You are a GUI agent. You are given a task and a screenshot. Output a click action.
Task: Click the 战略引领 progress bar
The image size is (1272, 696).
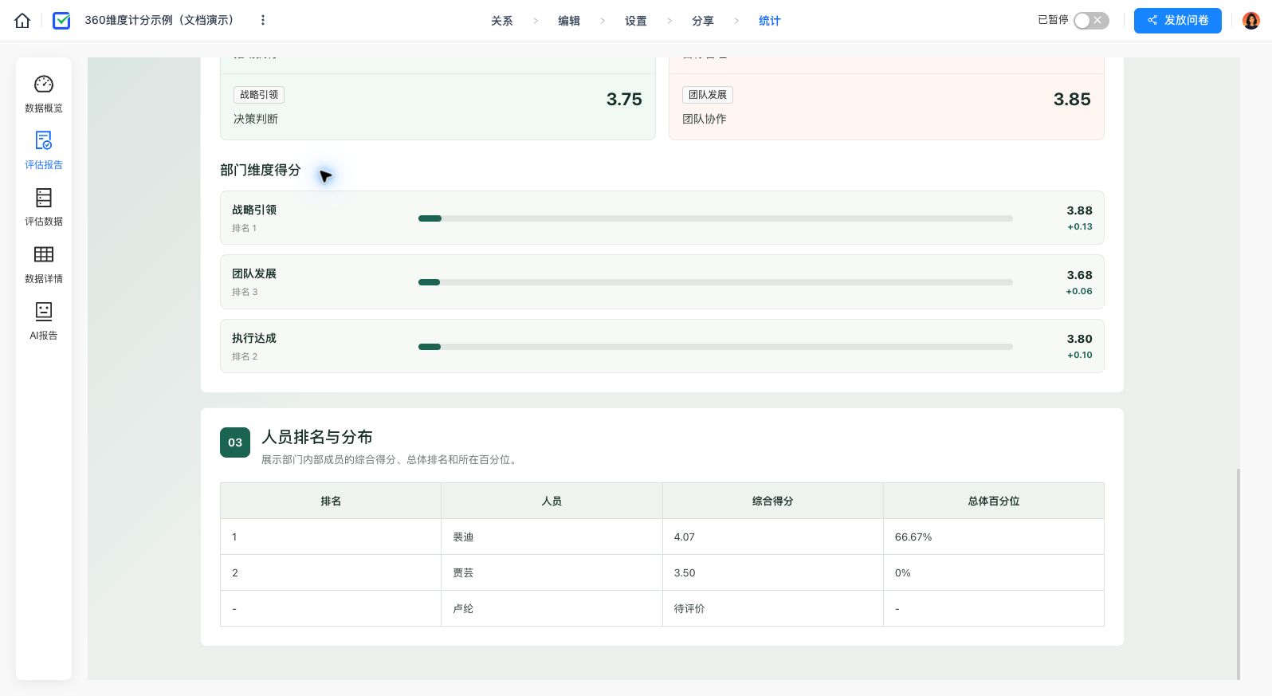click(716, 218)
